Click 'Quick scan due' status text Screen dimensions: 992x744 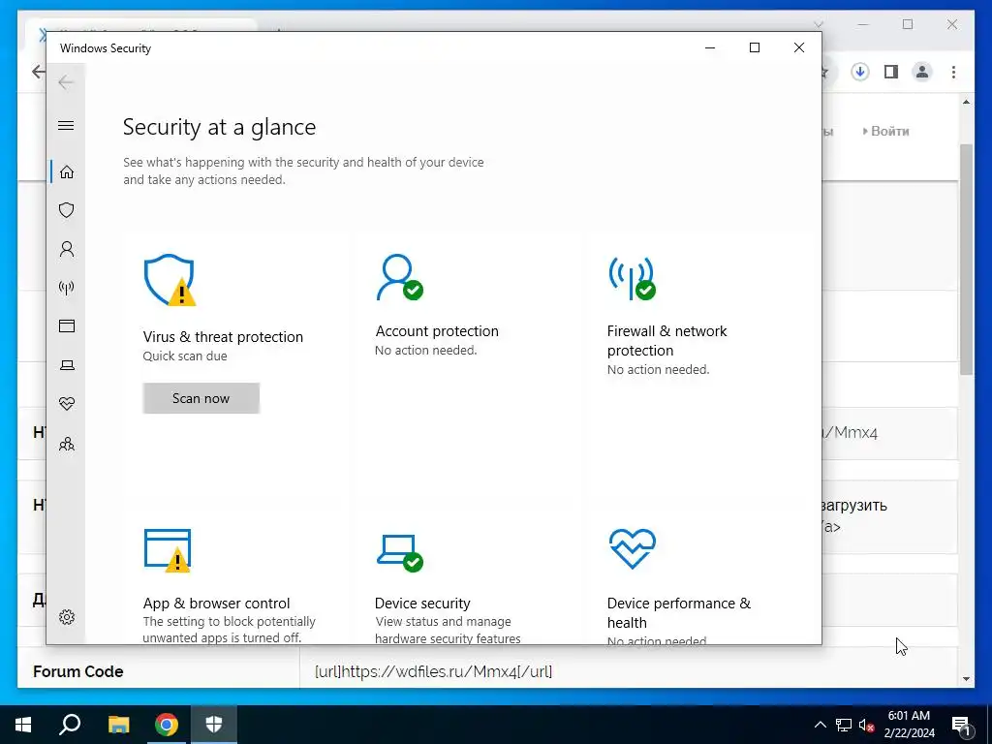pyautogui.click(x=185, y=356)
